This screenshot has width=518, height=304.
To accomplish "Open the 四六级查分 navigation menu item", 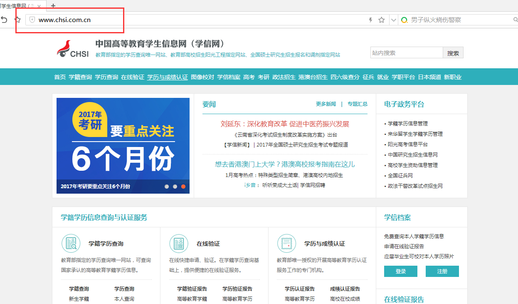I will pyautogui.click(x=345, y=77).
